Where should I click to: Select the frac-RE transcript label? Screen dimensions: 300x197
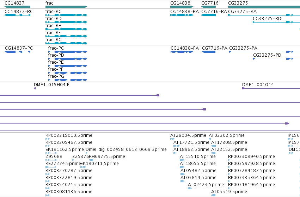[53, 26]
